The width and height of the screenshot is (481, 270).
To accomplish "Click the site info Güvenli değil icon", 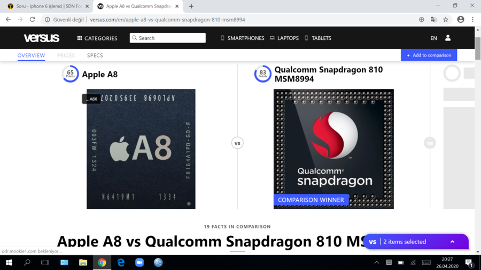I will (47, 20).
